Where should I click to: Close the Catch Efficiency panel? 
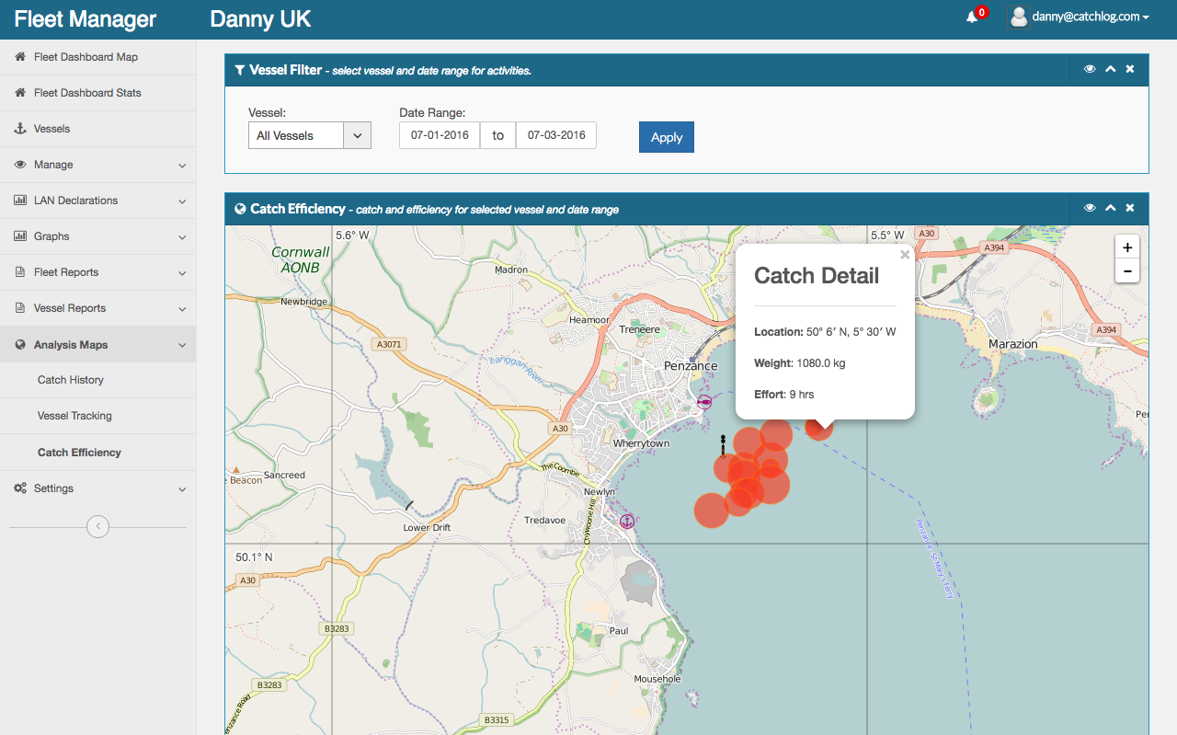click(x=1130, y=208)
